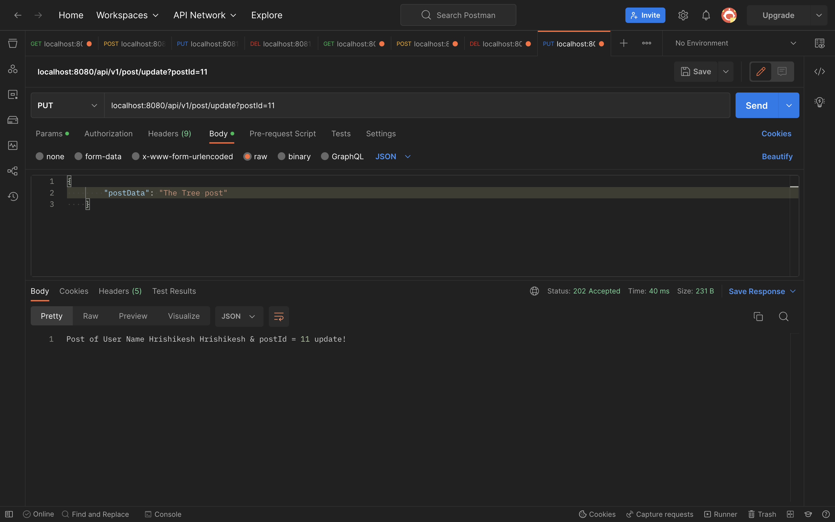The image size is (835, 522).
Task: Search the response with magnifier icon
Action: (784, 316)
